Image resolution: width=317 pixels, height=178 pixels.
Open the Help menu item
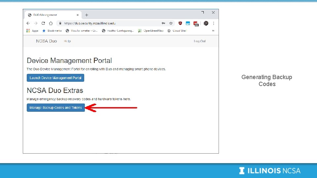tap(67, 41)
